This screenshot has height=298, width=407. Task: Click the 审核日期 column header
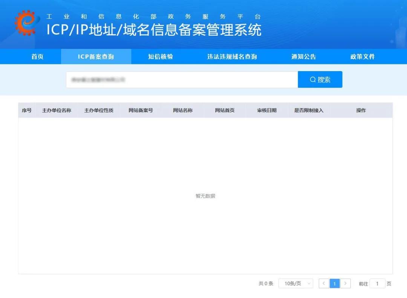(x=267, y=111)
